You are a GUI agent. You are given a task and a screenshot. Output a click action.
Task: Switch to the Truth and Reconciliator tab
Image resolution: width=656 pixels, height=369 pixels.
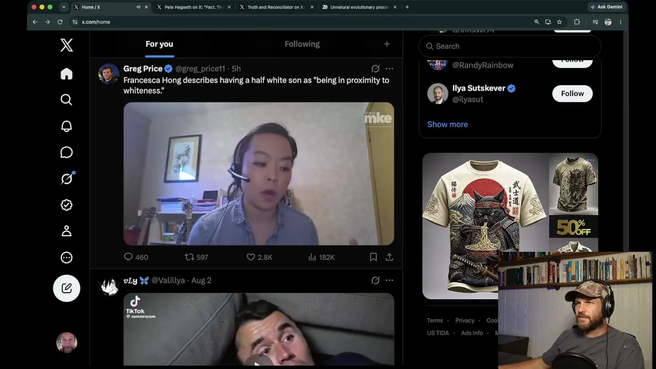pos(276,7)
